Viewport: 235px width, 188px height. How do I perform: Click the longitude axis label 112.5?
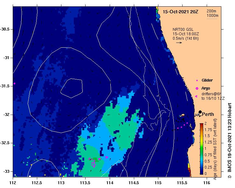pos(37,183)
